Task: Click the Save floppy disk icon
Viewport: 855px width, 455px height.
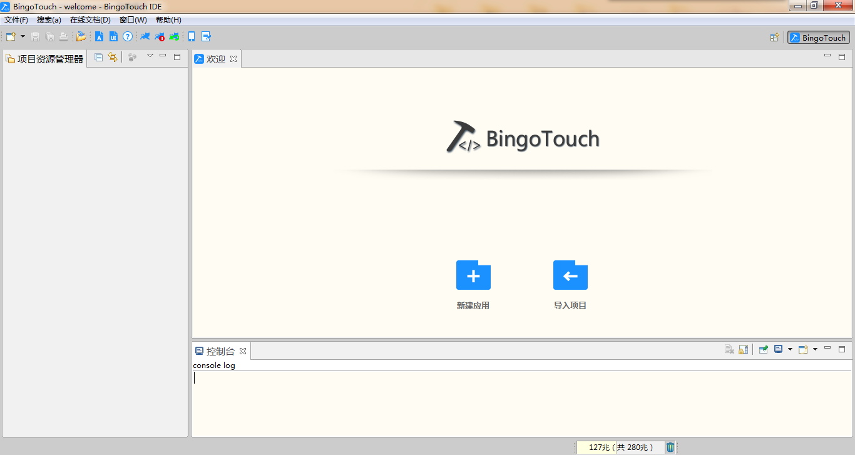Action: click(x=36, y=37)
